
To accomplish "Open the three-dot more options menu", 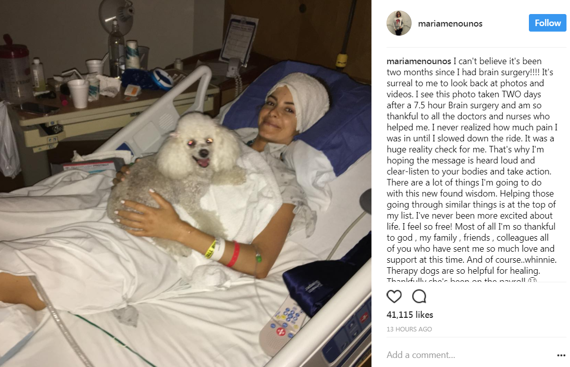I will [561, 355].
